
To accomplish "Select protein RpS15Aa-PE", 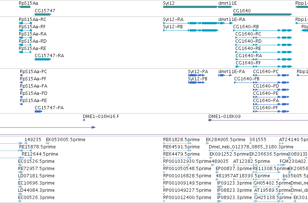I will coord(33,101).
